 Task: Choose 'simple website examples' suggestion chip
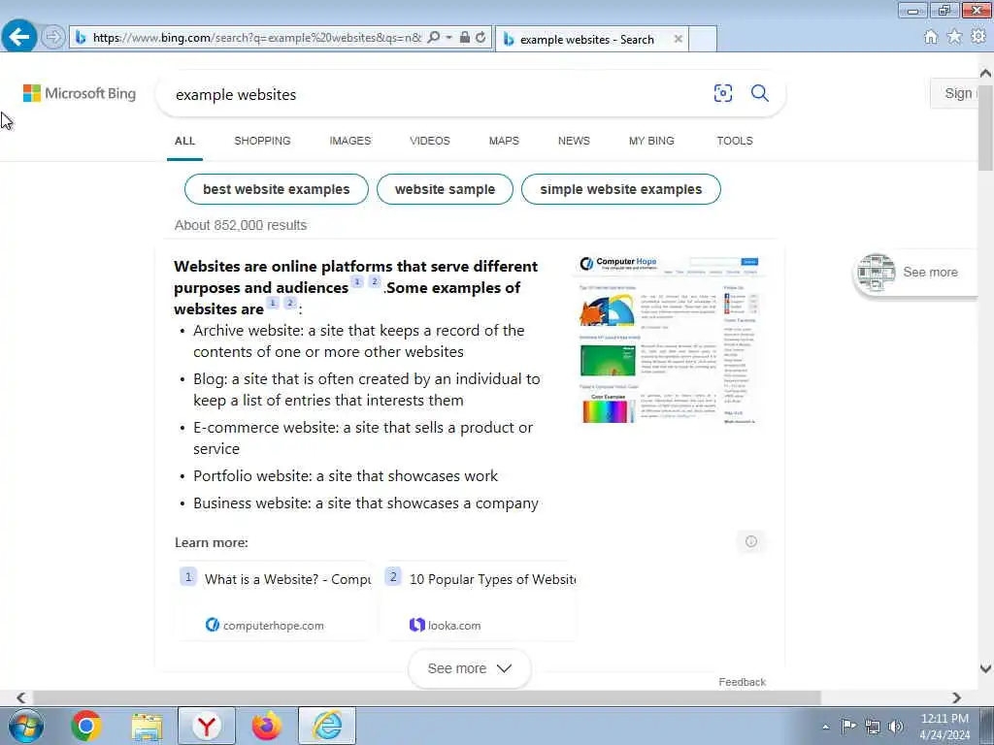[620, 189]
